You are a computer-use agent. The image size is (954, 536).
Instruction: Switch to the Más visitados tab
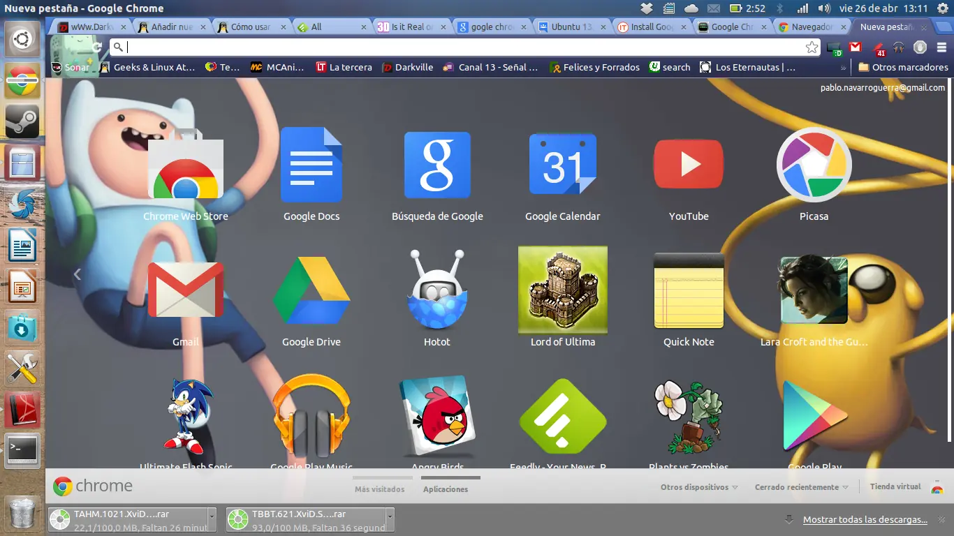point(379,489)
